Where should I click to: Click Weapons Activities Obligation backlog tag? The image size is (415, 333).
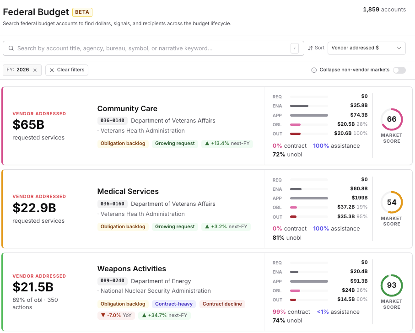coord(123,304)
